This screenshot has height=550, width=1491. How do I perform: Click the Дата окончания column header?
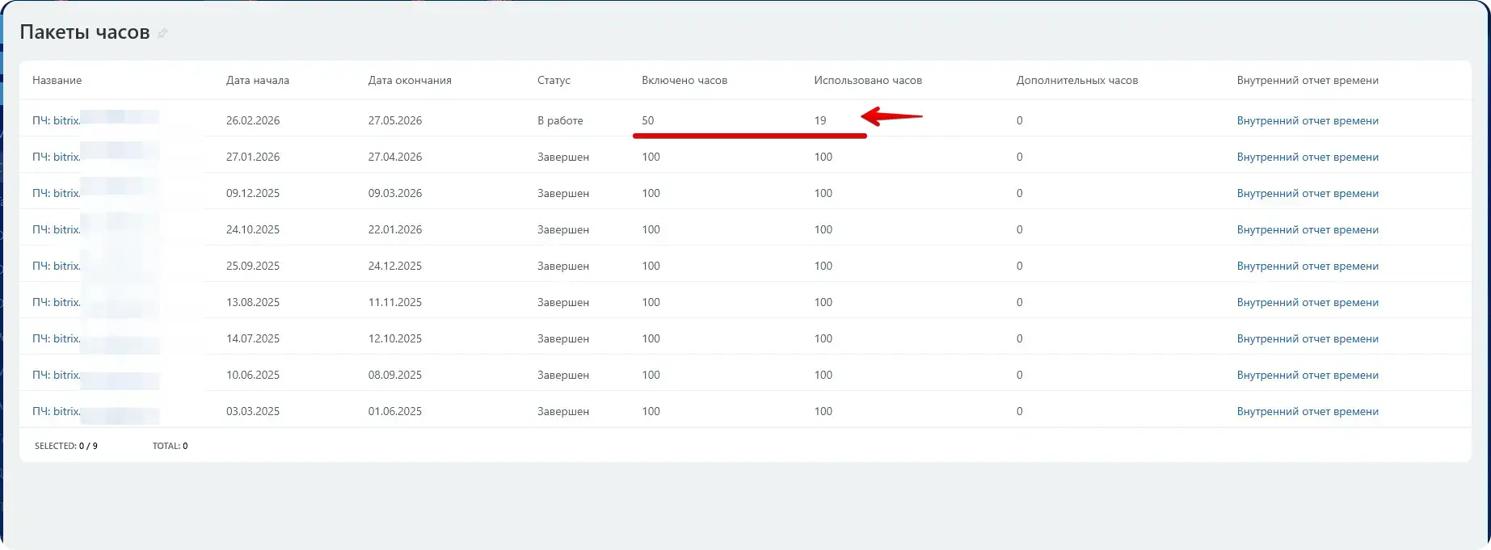[409, 80]
